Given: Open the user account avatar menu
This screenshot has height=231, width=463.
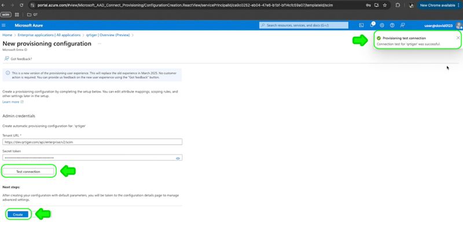Looking at the screenshot, I should pos(458,25).
